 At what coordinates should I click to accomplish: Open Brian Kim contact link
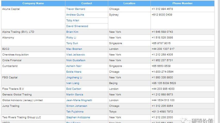[x=72, y=32]
